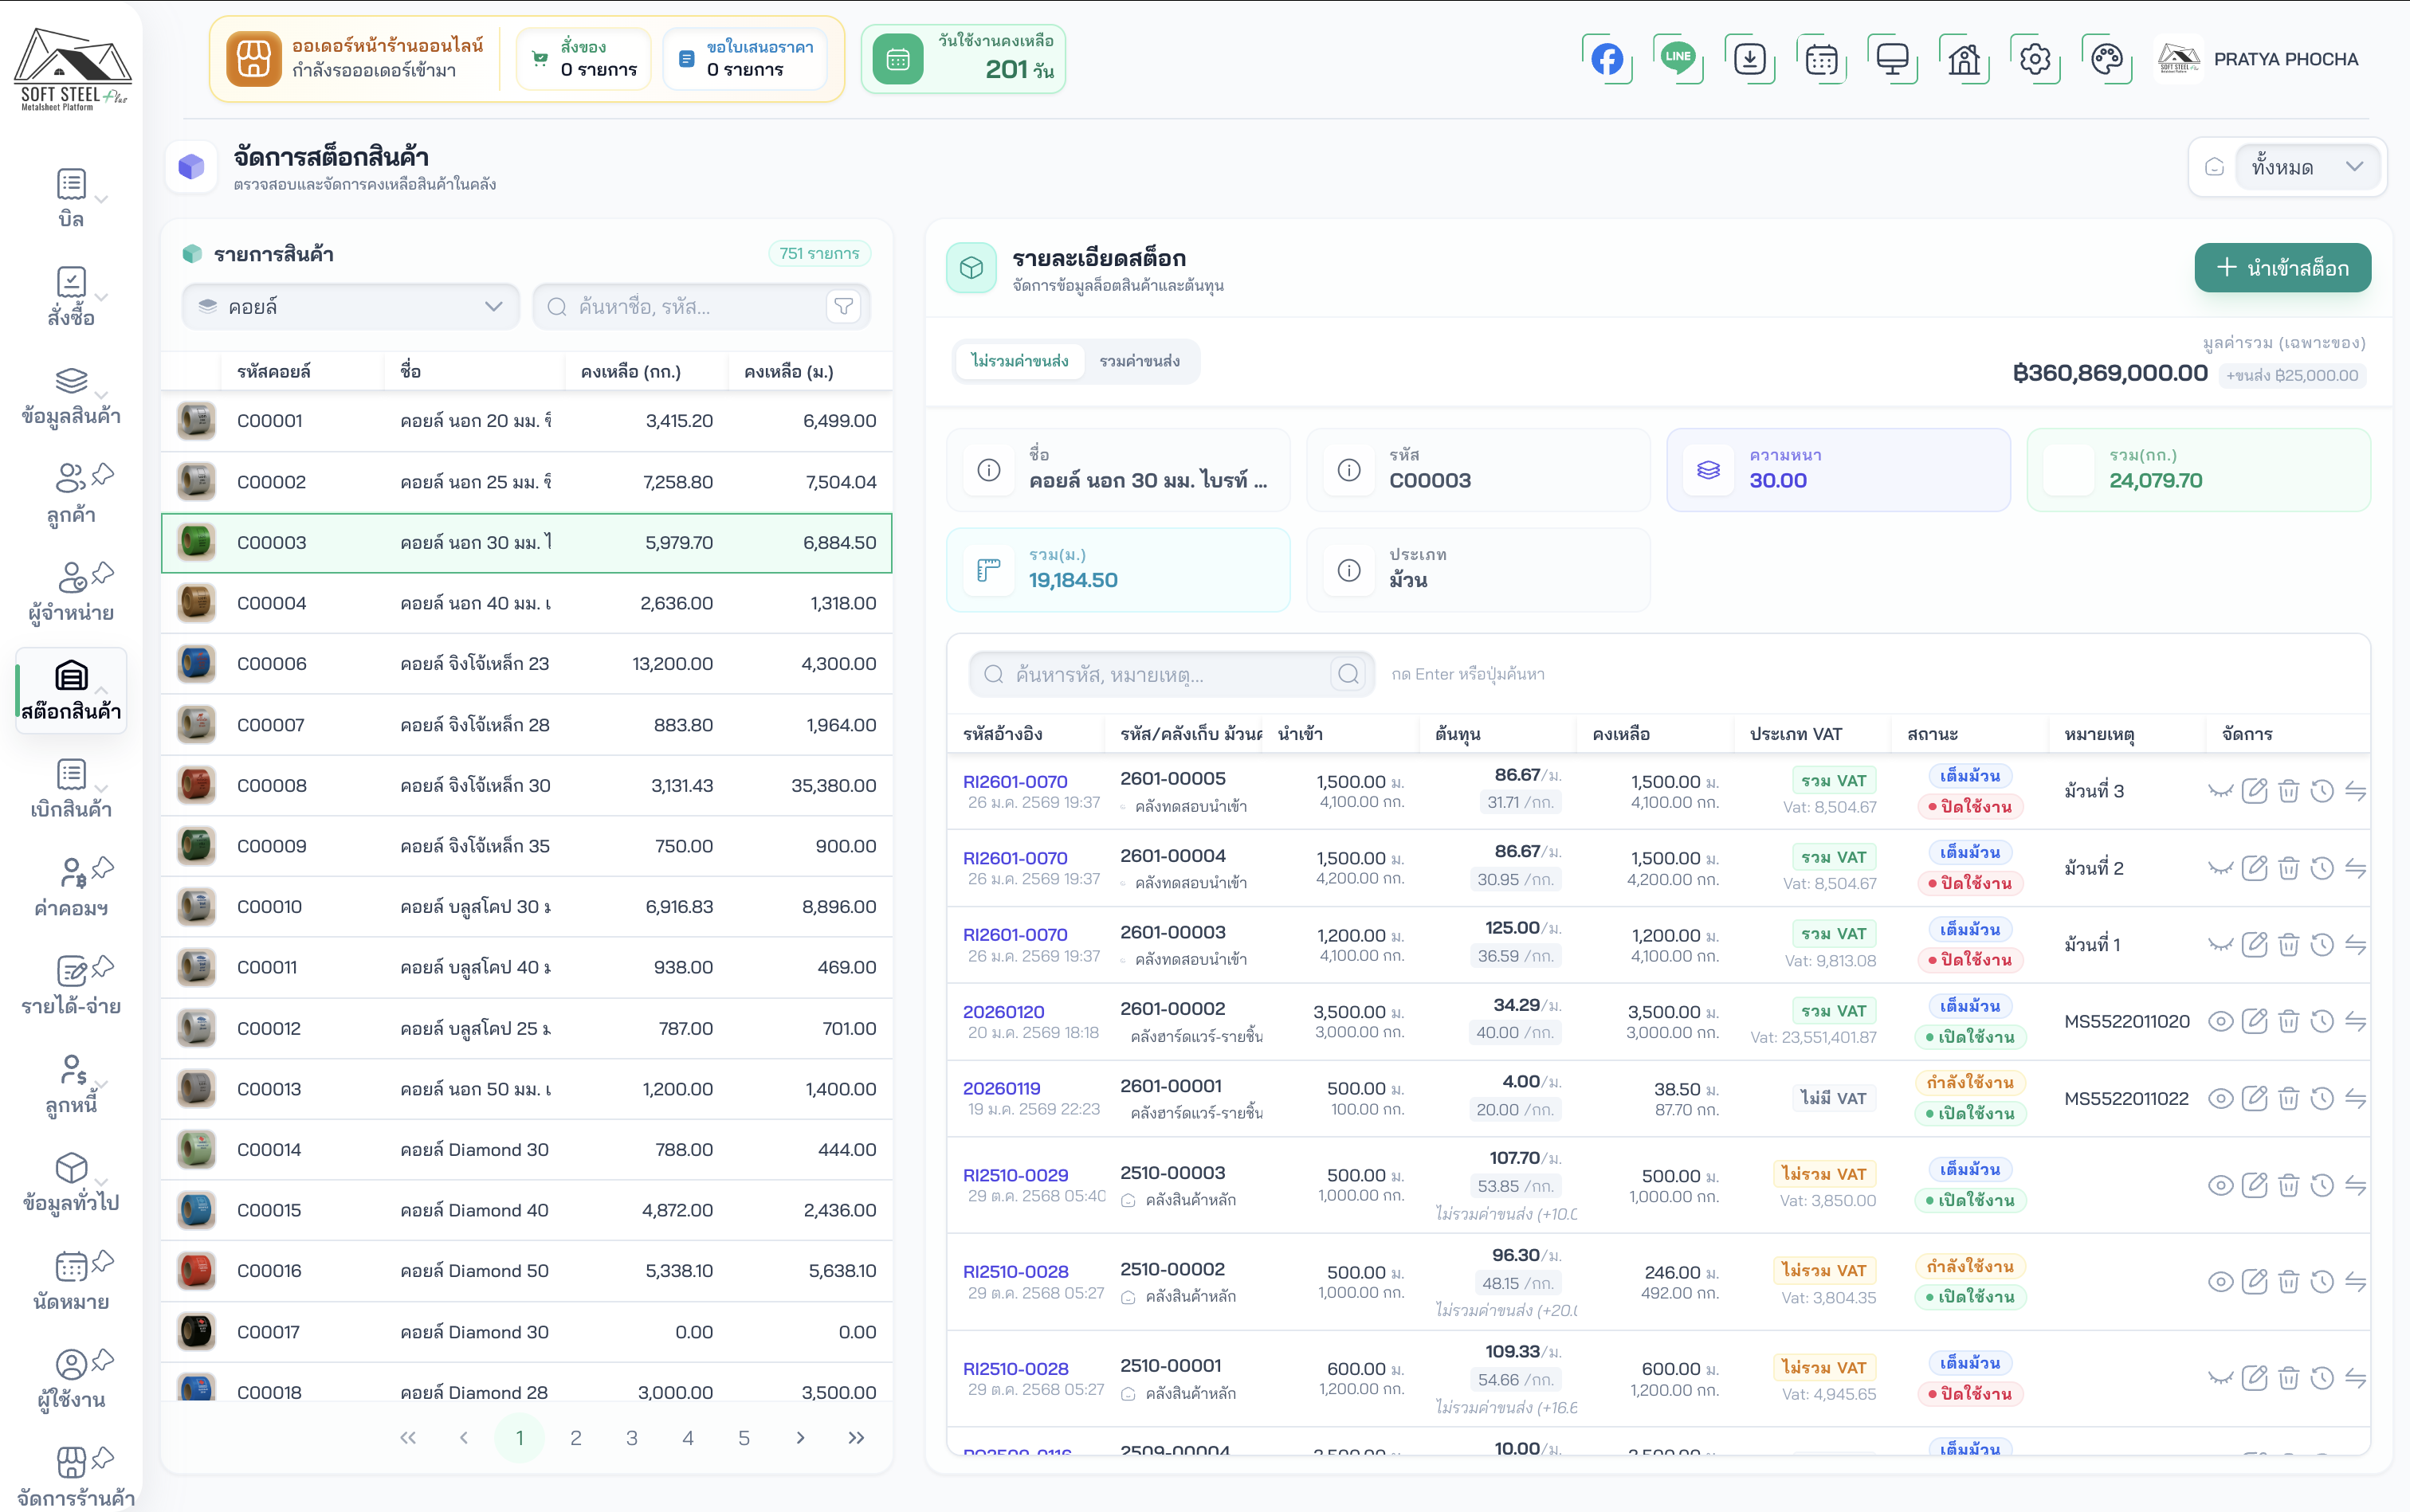Toggle visibility eye for lot 2510-00002
The height and width of the screenshot is (1512, 2410).
[2220, 1282]
